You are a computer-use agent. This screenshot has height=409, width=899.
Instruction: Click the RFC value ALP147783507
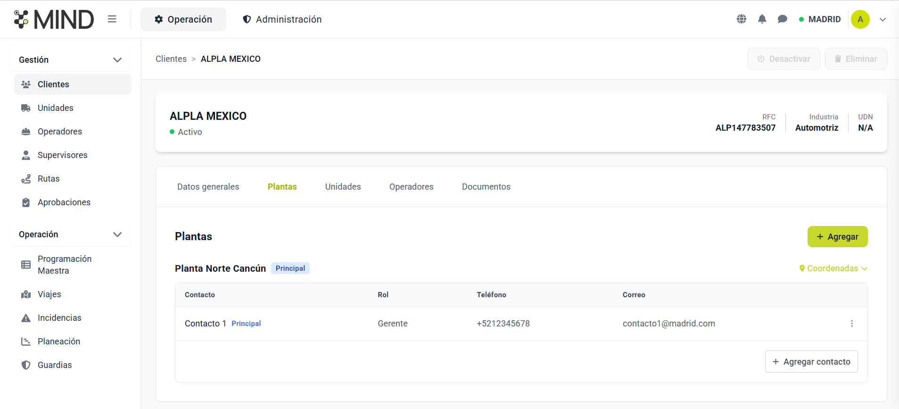(745, 128)
